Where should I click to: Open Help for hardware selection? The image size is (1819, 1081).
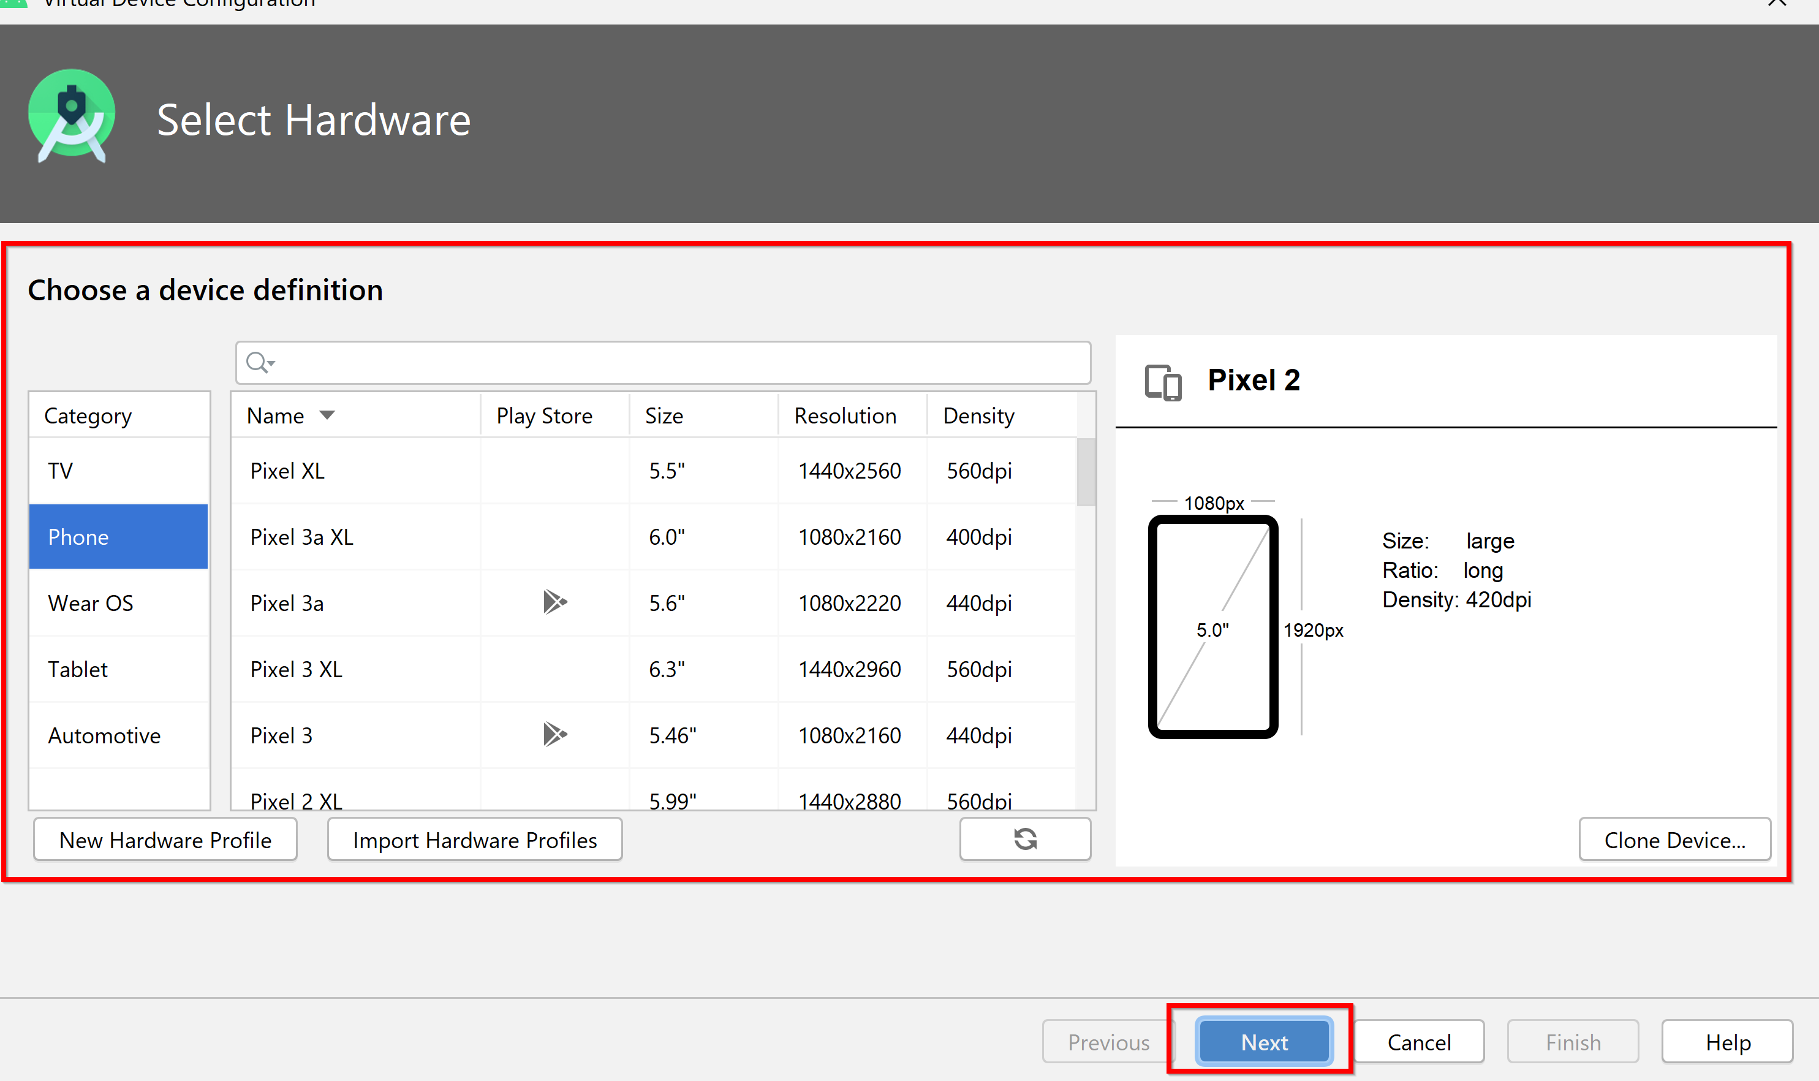[x=1727, y=1042]
